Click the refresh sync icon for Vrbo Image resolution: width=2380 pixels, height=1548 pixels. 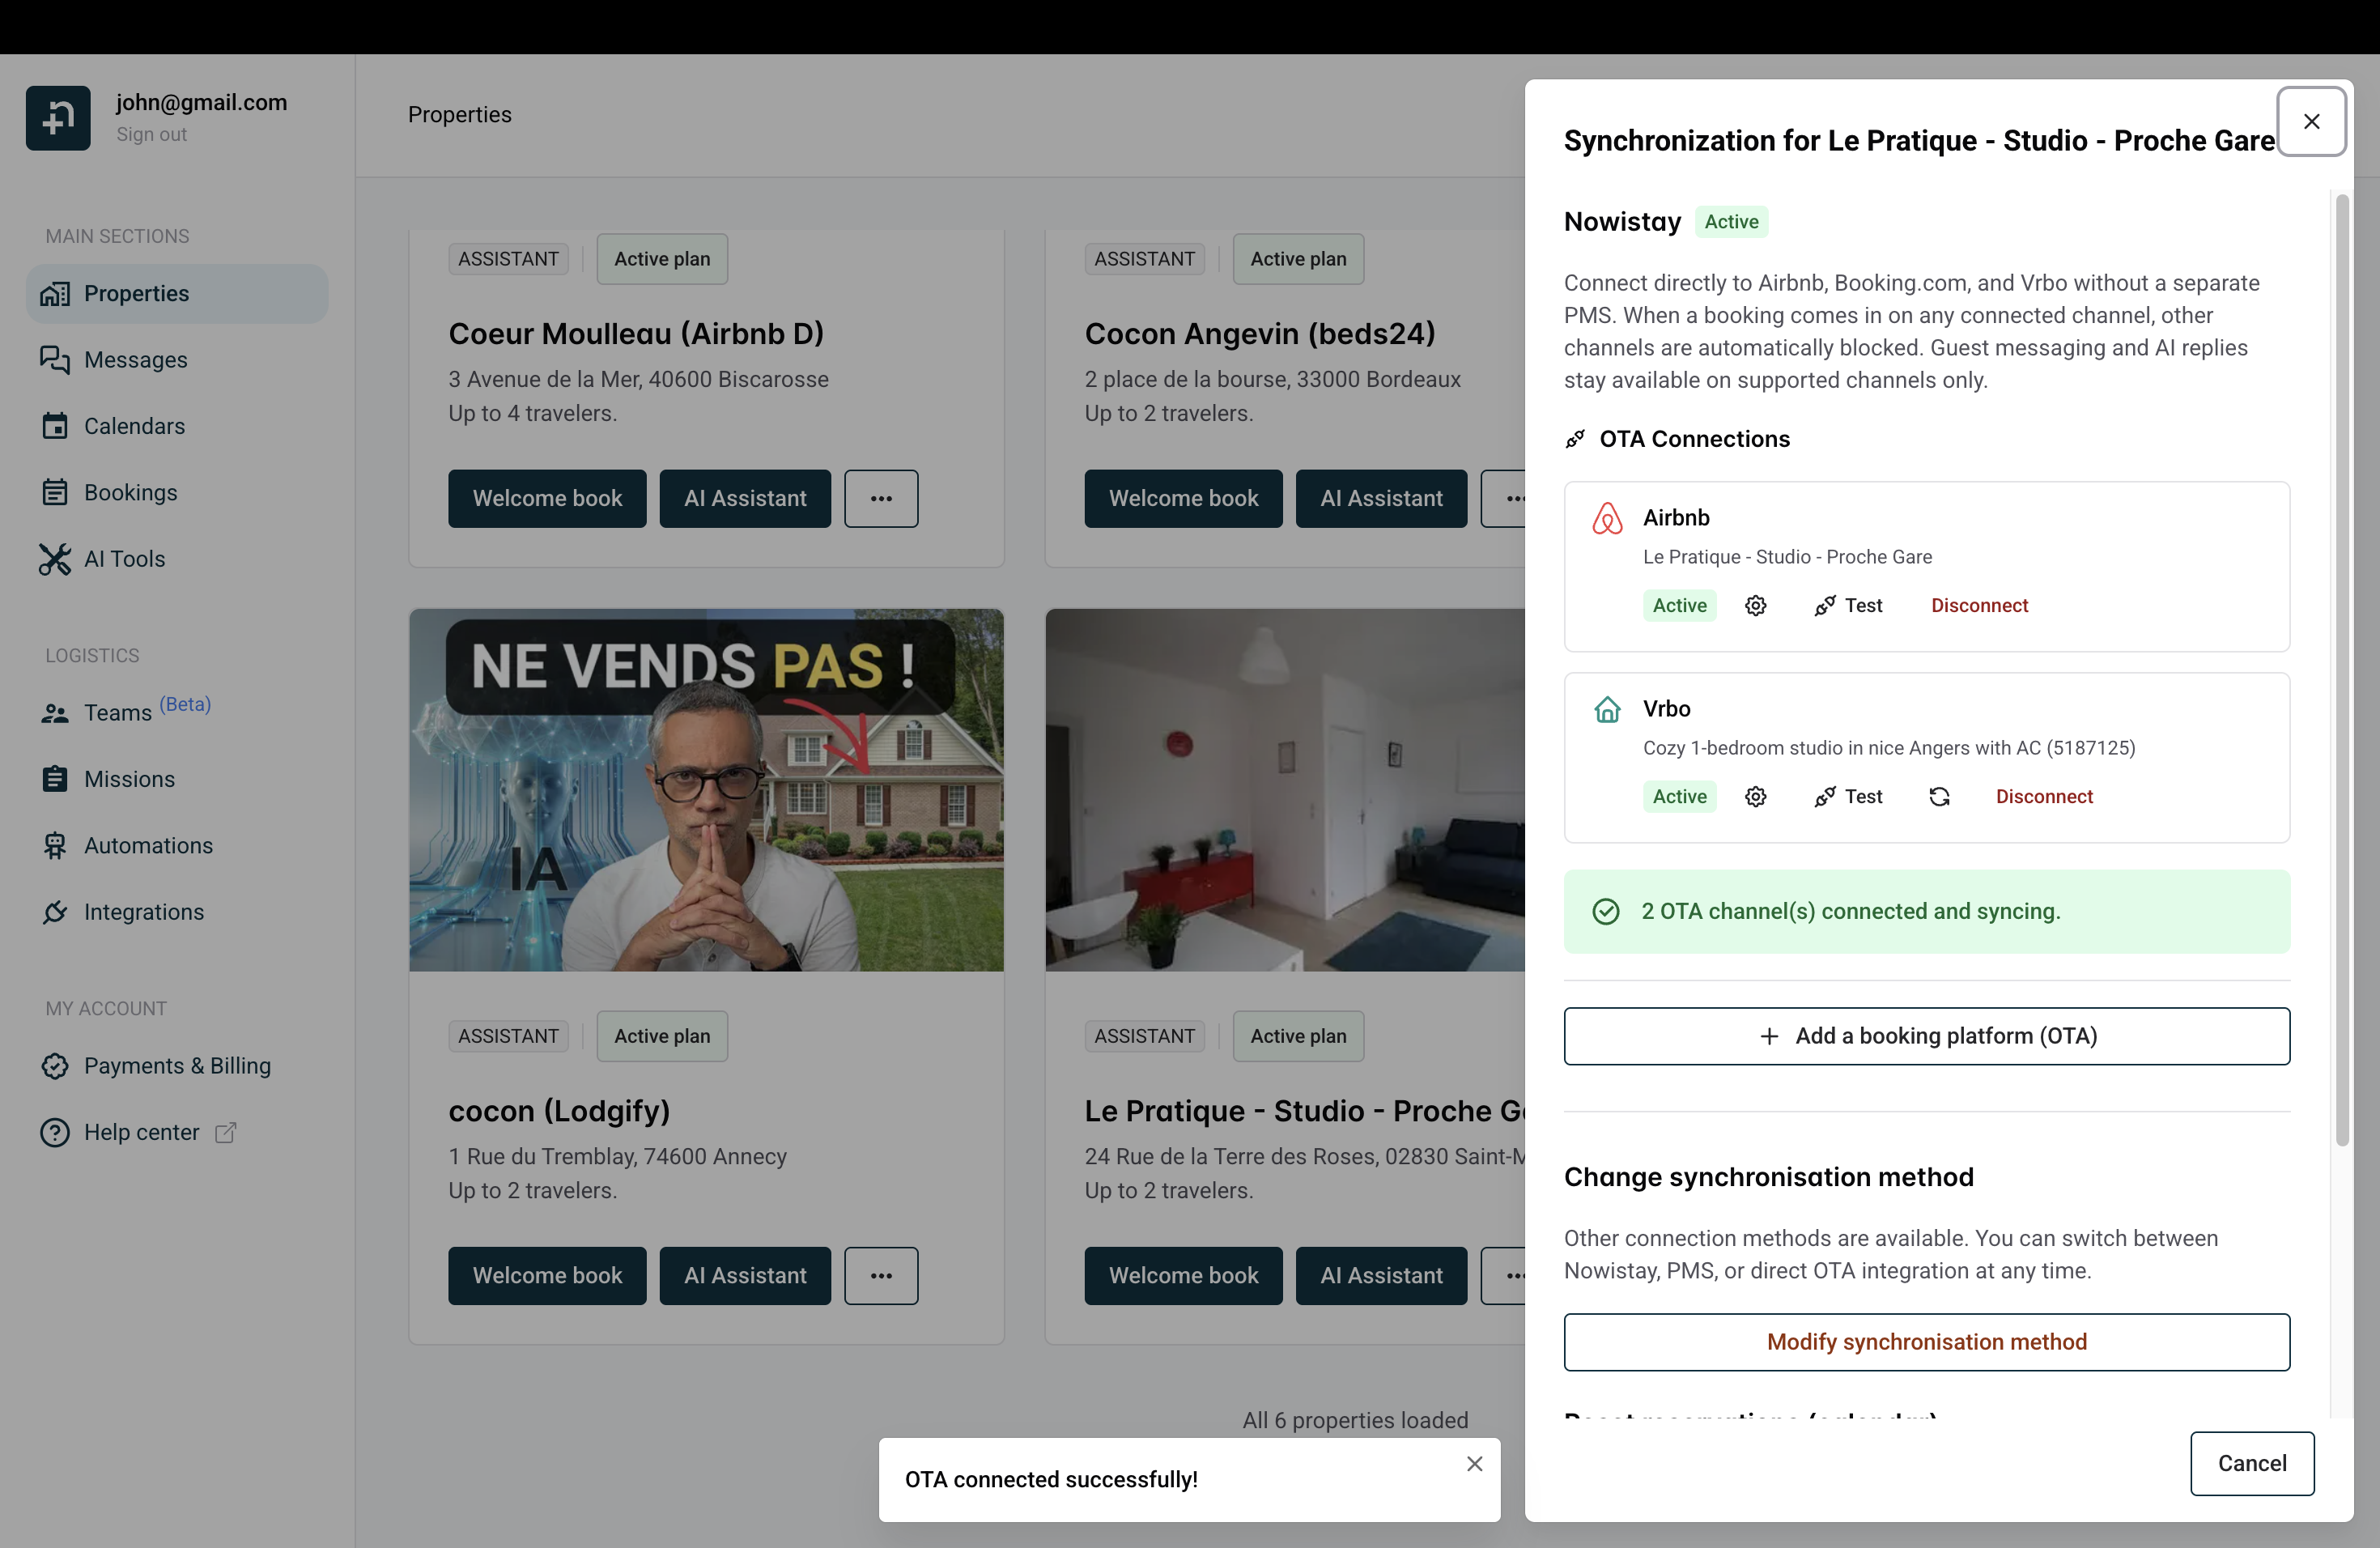1940,796
